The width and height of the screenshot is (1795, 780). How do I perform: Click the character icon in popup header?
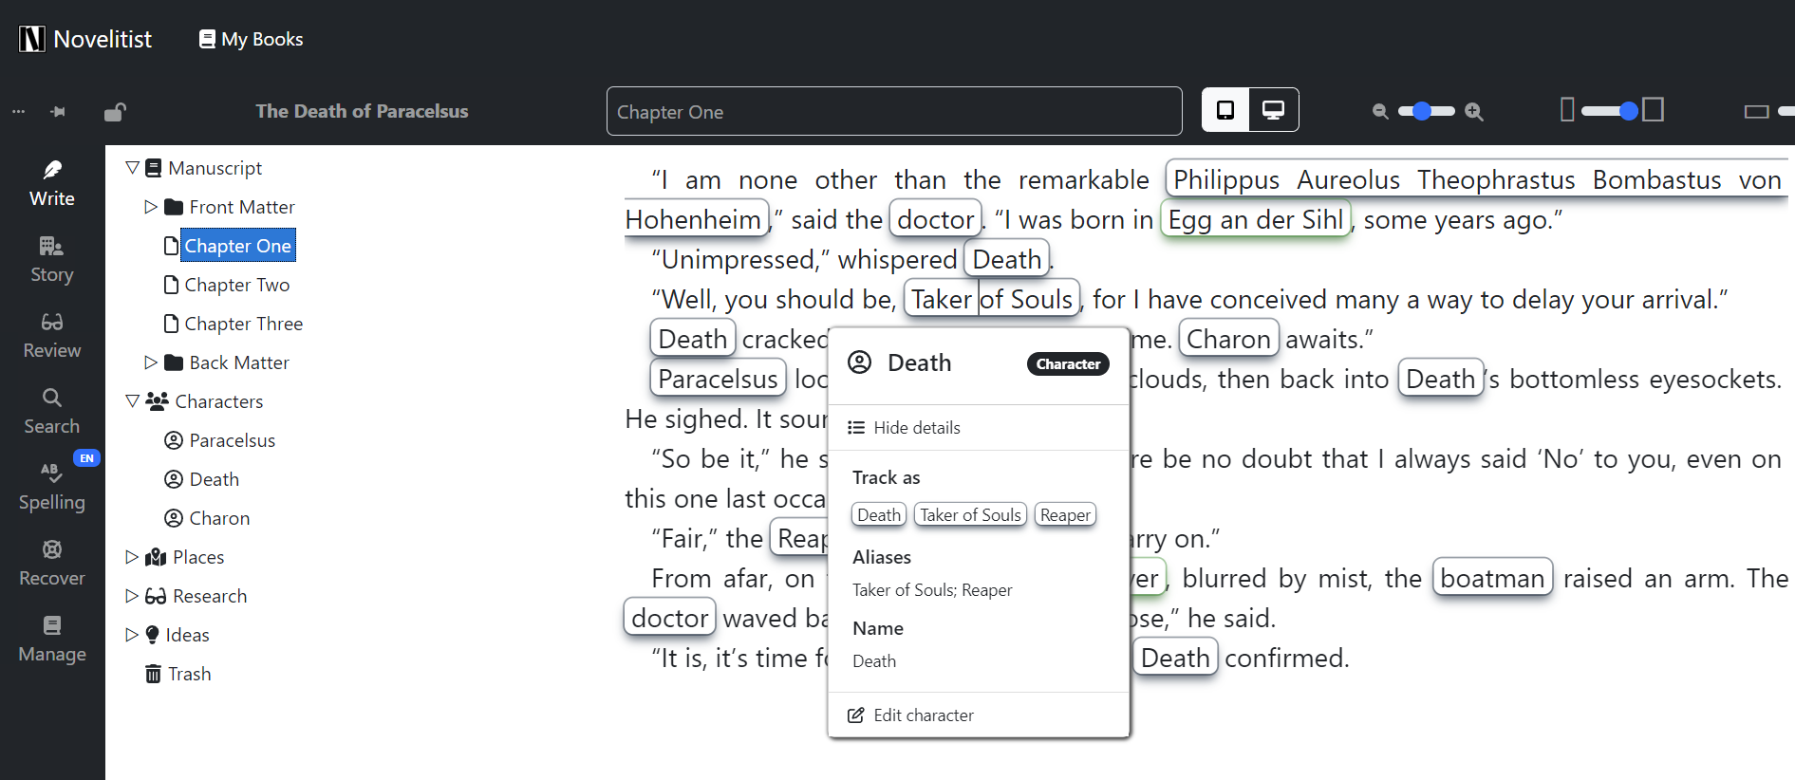860,362
